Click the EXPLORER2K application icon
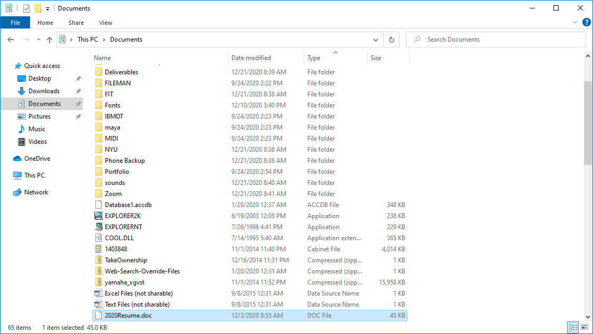Viewport: 593px width, 334px height. coord(98,216)
